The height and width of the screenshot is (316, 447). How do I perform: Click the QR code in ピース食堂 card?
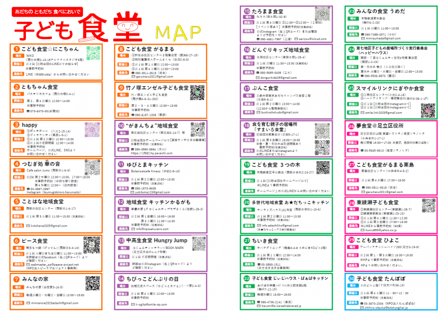click(x=92, y=245)
